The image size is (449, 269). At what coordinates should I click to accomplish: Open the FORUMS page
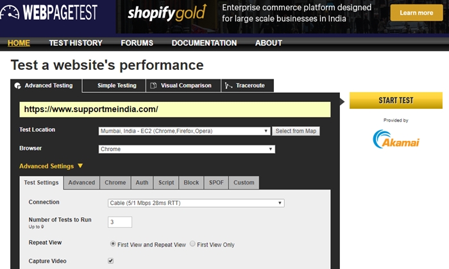click(137, 43)
